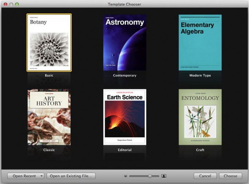249x184 pixels.
Task: Click the small thumbnail size icon
Action: point(126,176)
